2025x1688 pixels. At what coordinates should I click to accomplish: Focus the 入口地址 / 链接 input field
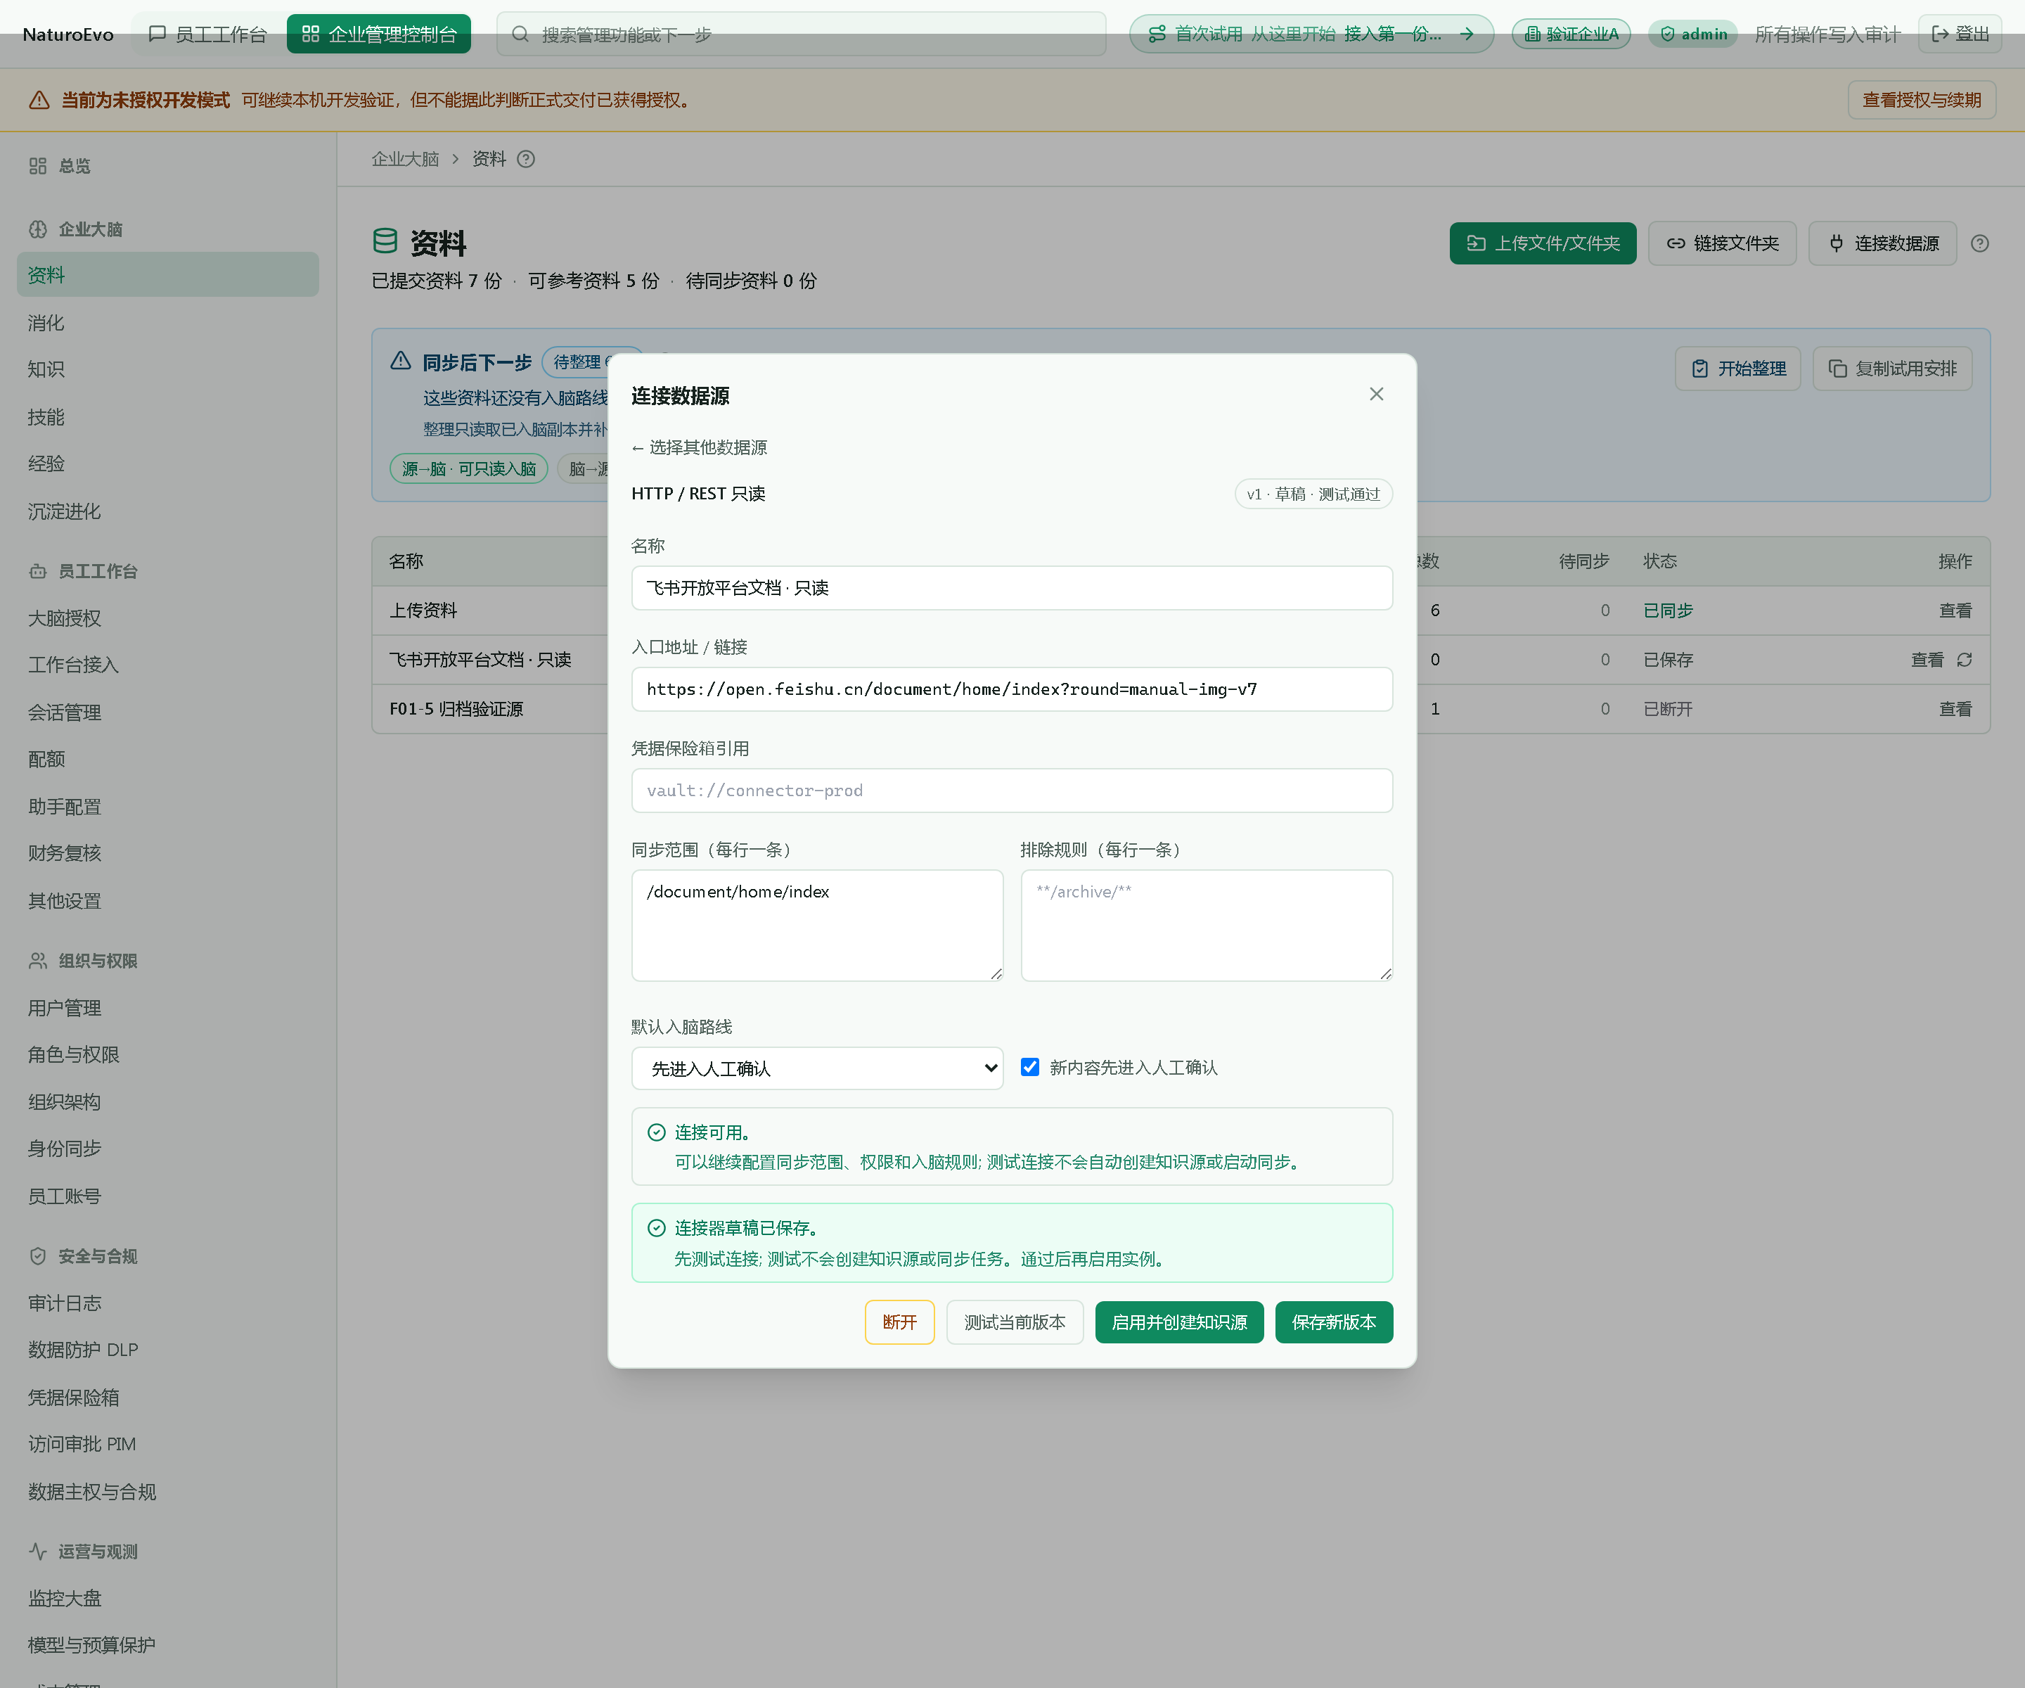pos(1012,689)
